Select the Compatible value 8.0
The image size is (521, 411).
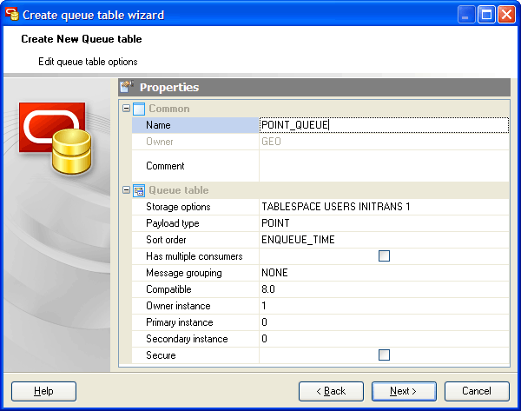(x=382, y=289)
